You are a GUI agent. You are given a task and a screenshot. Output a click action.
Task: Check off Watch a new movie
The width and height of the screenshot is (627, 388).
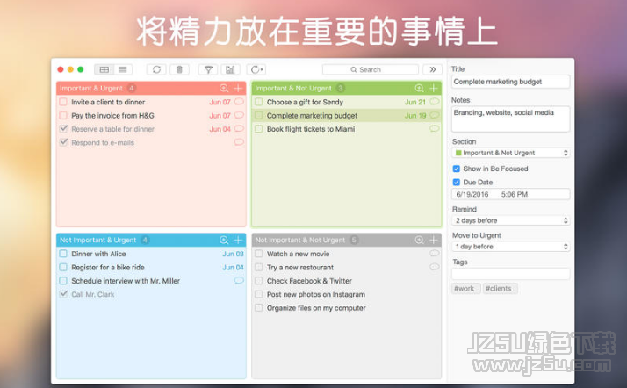(259, 254)
